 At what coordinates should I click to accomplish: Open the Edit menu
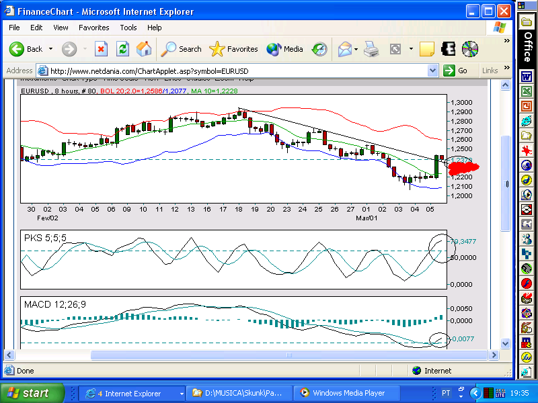coord(36,28)
